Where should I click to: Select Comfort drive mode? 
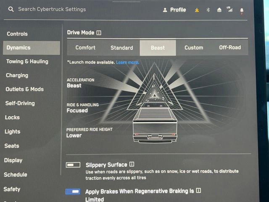(x=85, y=48)
